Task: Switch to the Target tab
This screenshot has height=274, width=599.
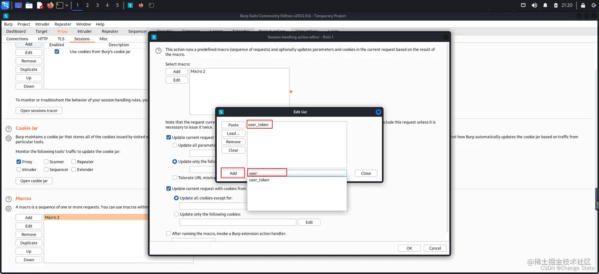Action: [x=41, y=31]
